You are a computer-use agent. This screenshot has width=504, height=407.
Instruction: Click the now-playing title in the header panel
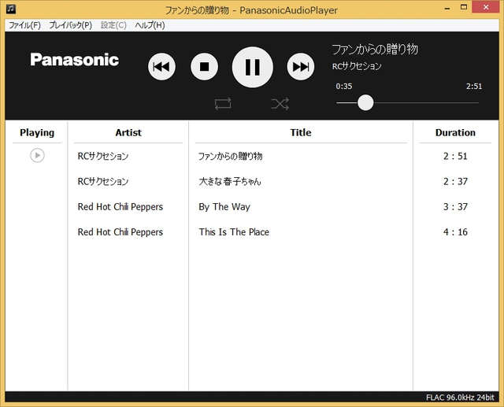[x=375, y=50]
